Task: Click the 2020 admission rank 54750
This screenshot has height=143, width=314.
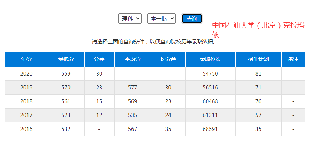Action: point(210,74)
